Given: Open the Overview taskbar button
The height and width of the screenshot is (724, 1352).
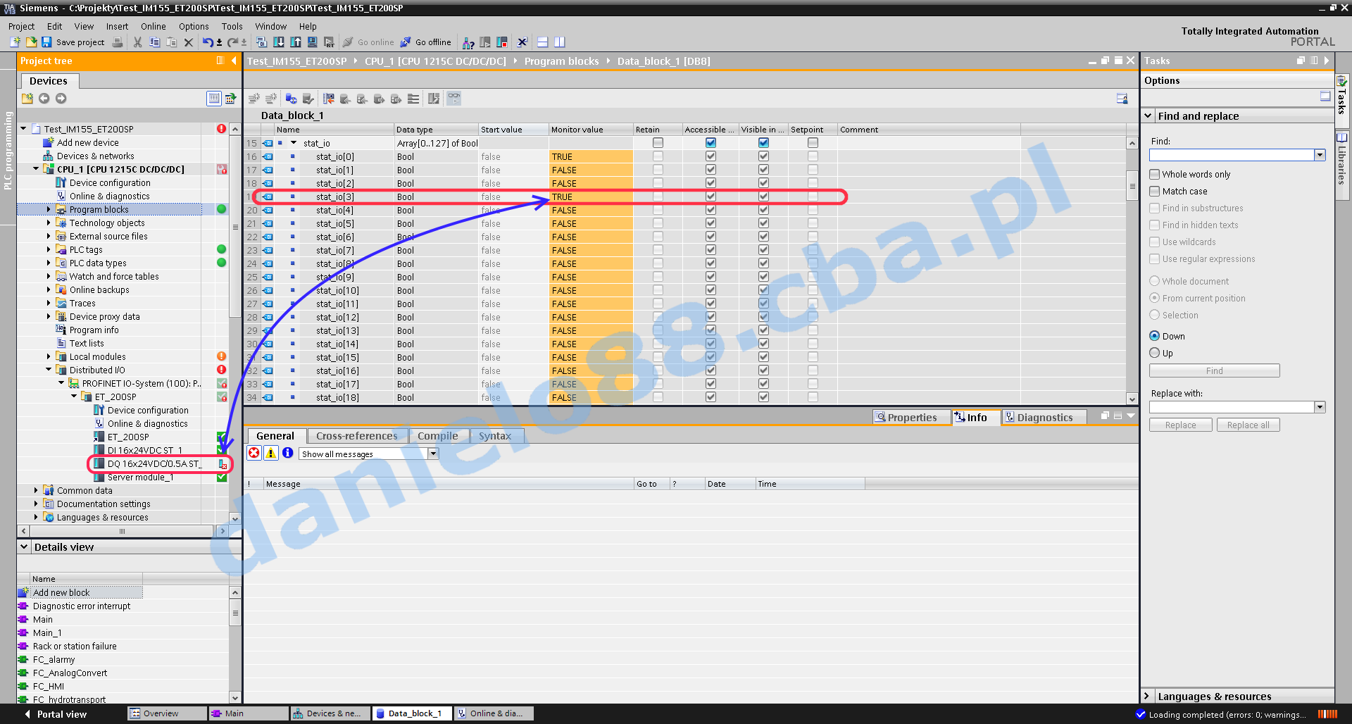Looking at the screenshot, I should pyautogui.click(x=167, y=713).
